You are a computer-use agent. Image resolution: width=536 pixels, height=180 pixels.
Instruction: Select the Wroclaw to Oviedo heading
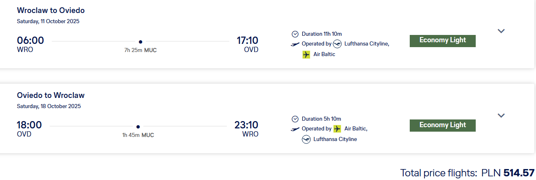tap(51, 11)
